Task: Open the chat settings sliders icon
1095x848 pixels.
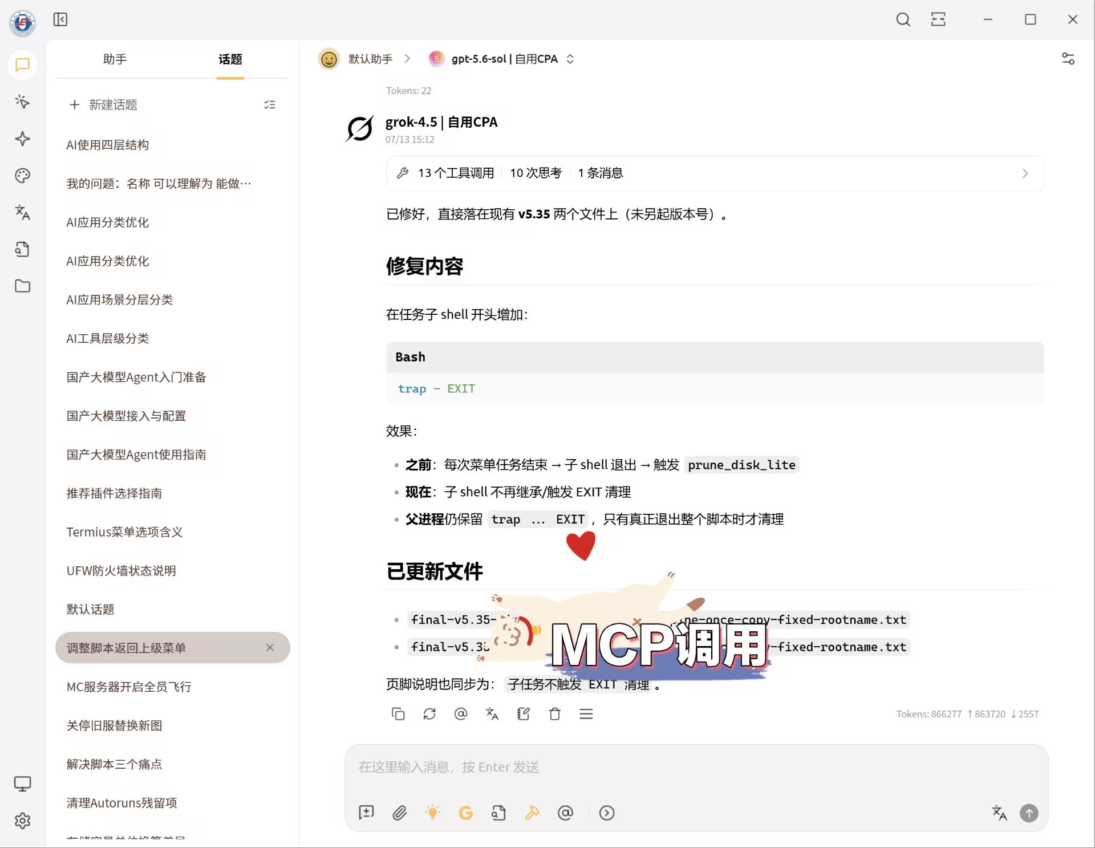Action: tap(1068, 59)
